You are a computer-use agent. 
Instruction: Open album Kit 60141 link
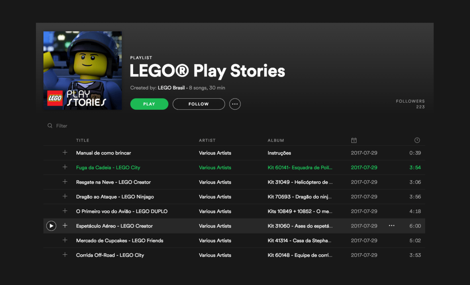(x=300, y=167)
